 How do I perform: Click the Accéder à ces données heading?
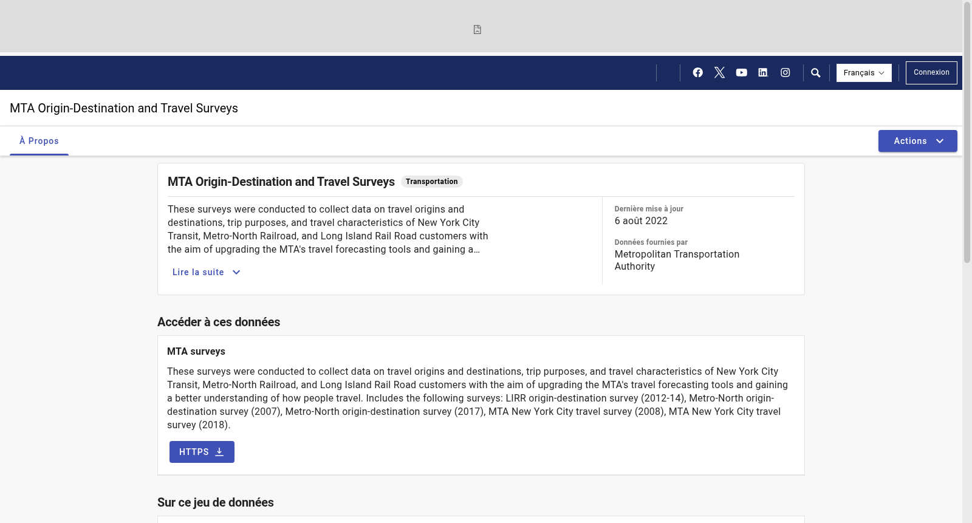pyautogui.click(x=219, y=322)
